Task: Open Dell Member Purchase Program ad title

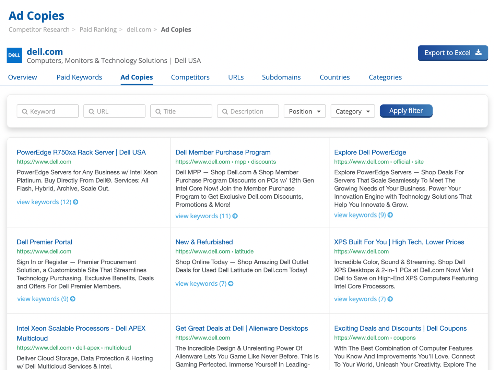Action: [223, 152]
